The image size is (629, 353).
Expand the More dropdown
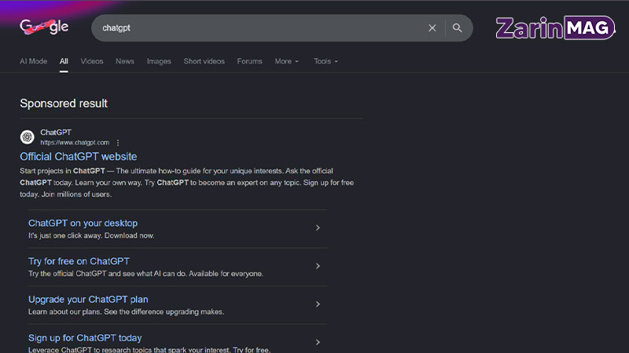[x=286, y=61]
